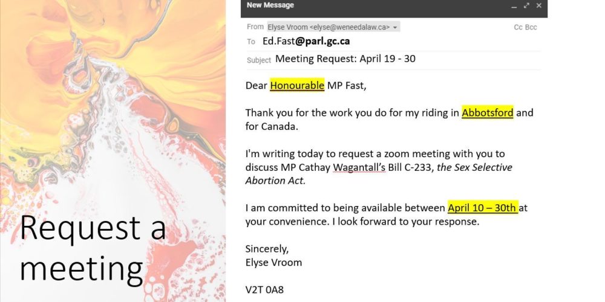Viewport: 605px width, 302px height.
Task: Click the highlighted word Honourable
Action: [x=297, y=85]
